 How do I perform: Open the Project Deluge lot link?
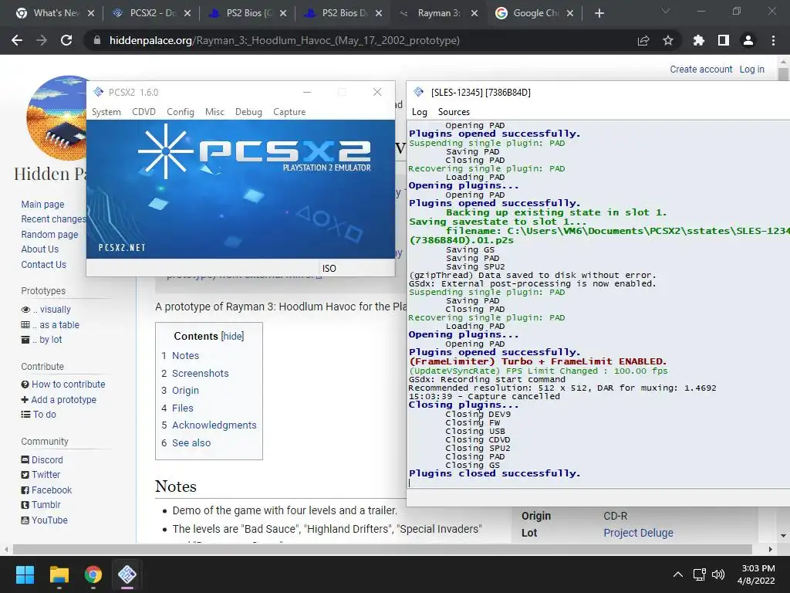[x=638, y=533]
